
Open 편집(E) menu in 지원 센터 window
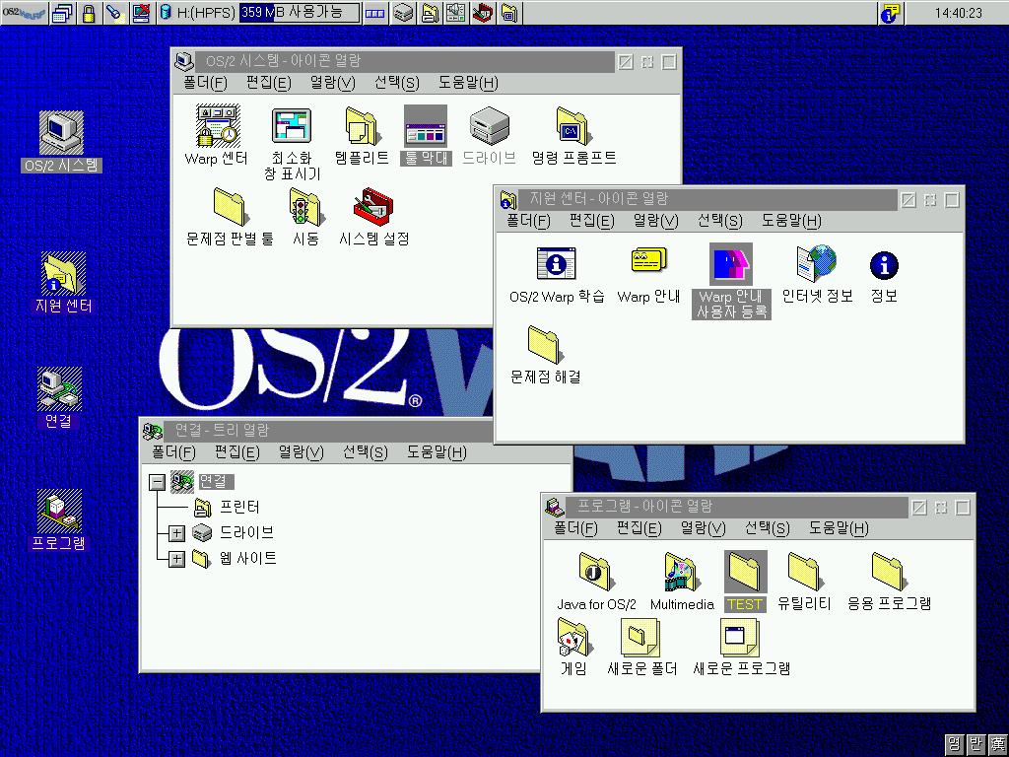(x=591, y=221)
